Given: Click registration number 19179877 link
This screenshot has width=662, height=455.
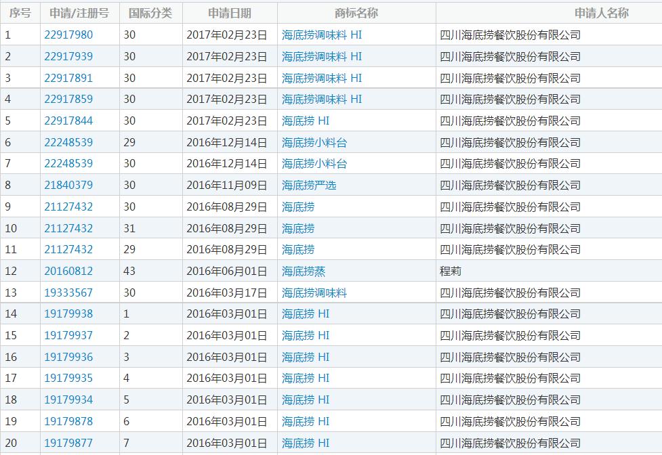Looking at the screenshot, I should [x=68, y=443].
